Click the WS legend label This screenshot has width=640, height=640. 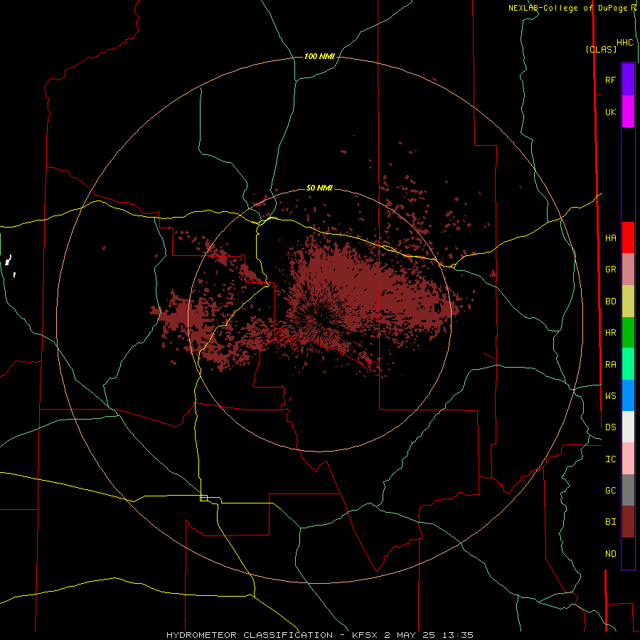click(610, 395)
